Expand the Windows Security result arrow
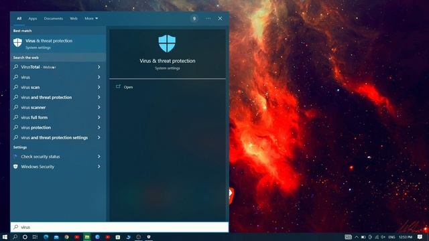 coord(99,167)
